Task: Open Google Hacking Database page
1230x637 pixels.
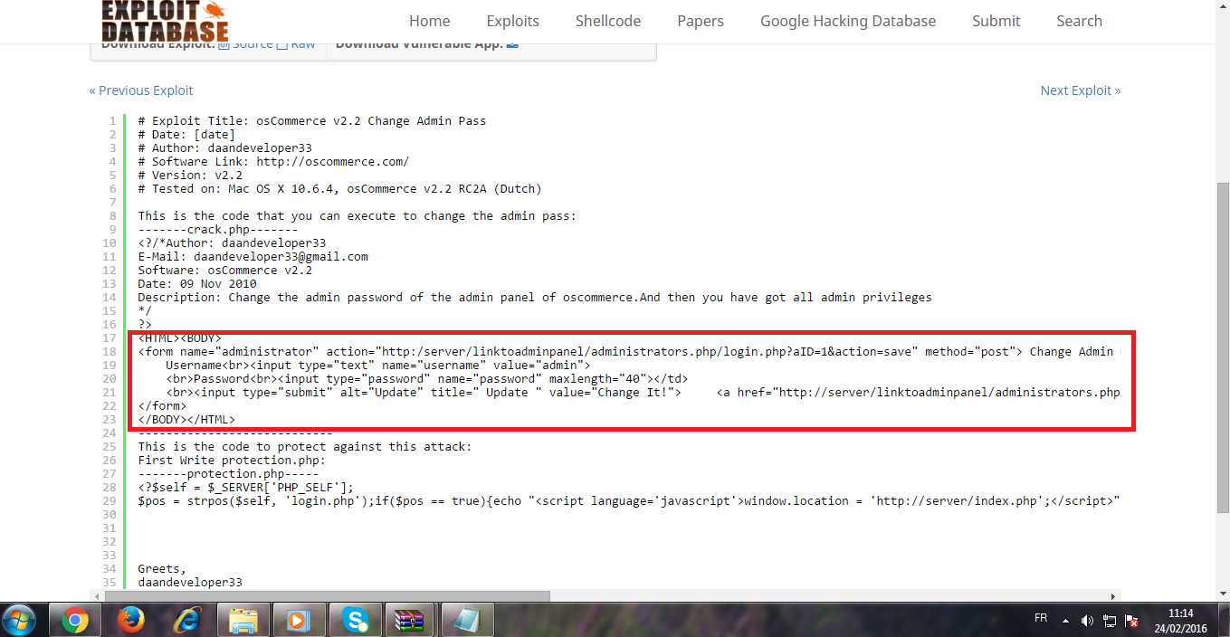Action: (848, 21)
